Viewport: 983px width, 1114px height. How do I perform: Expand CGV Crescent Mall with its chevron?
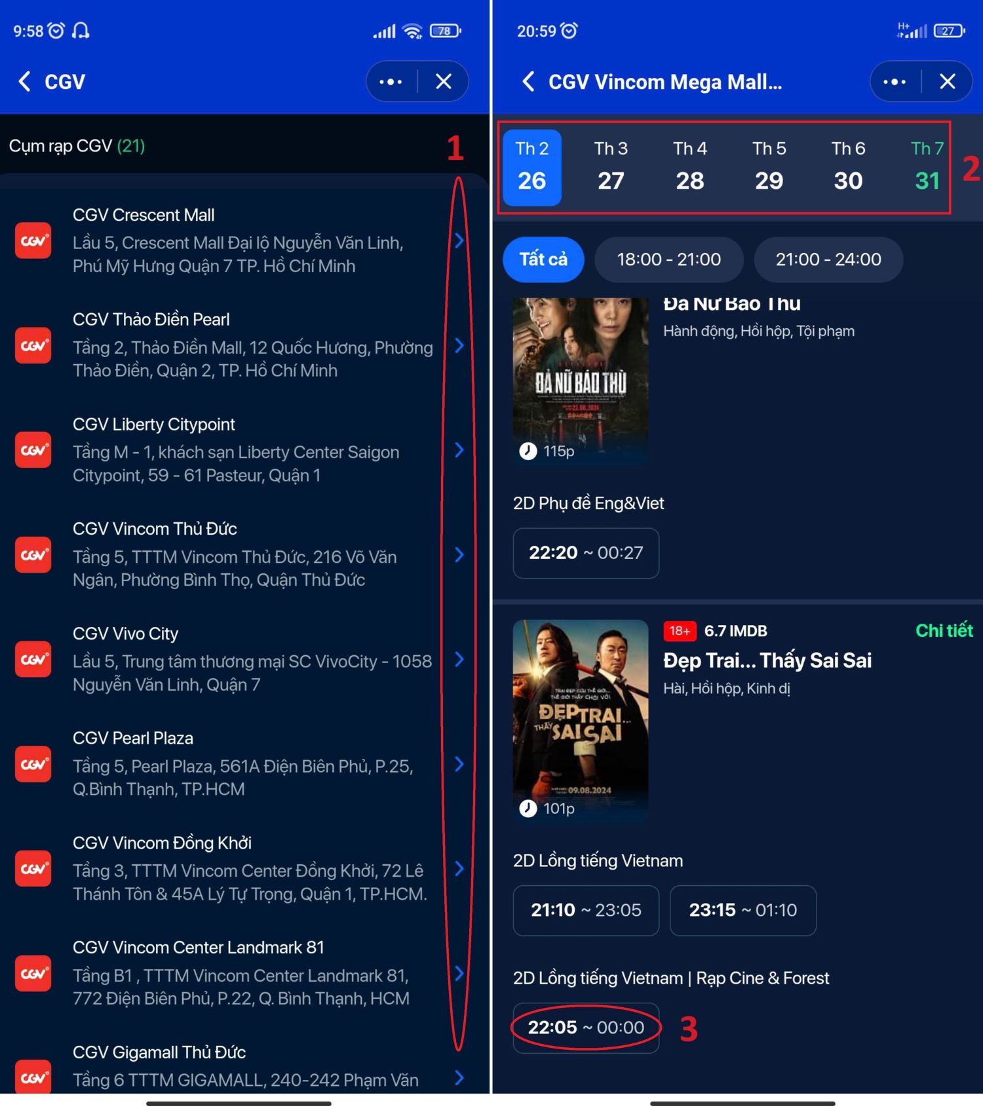pyautogui.click(x=459, y=240)
